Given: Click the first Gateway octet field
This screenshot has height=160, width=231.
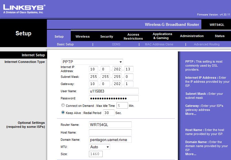Looking at the screenshot, I should tap(93, 84).
